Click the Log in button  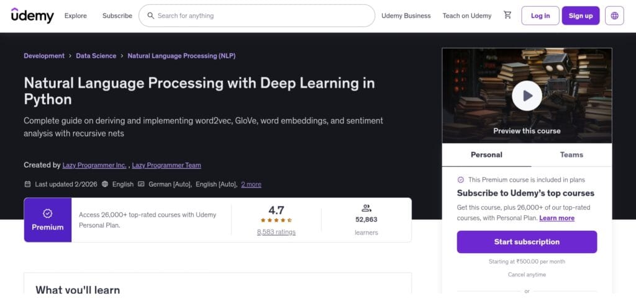(x=540, y=16)
